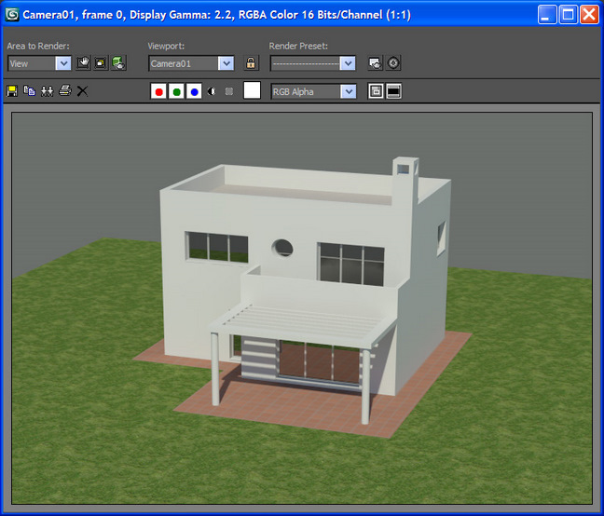Clear the rendered image with X icon
Viewport: 604px width, 516px height.
(x=82, y=91)
